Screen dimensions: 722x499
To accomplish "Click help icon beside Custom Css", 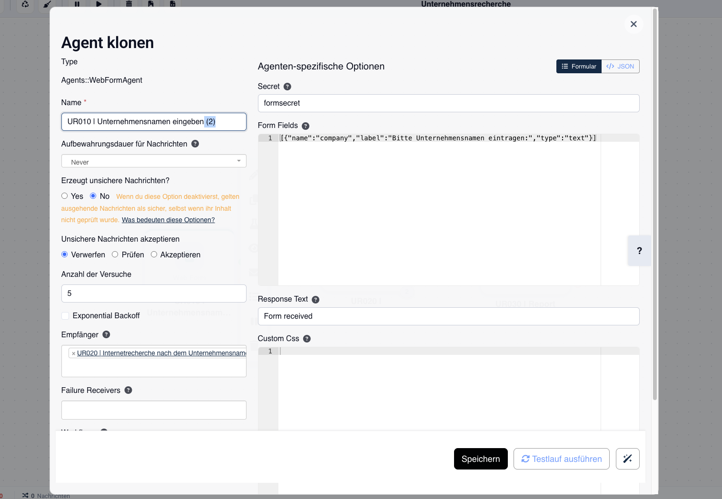I will (x=307, y=339).
